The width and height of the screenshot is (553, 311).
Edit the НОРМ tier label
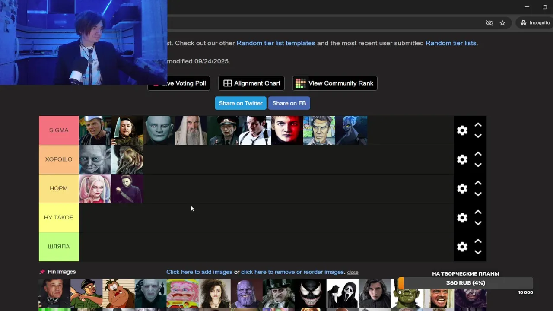(59, 188)
